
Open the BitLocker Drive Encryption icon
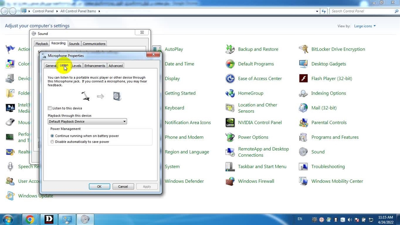pyautogui.click(x=303, y=49)
